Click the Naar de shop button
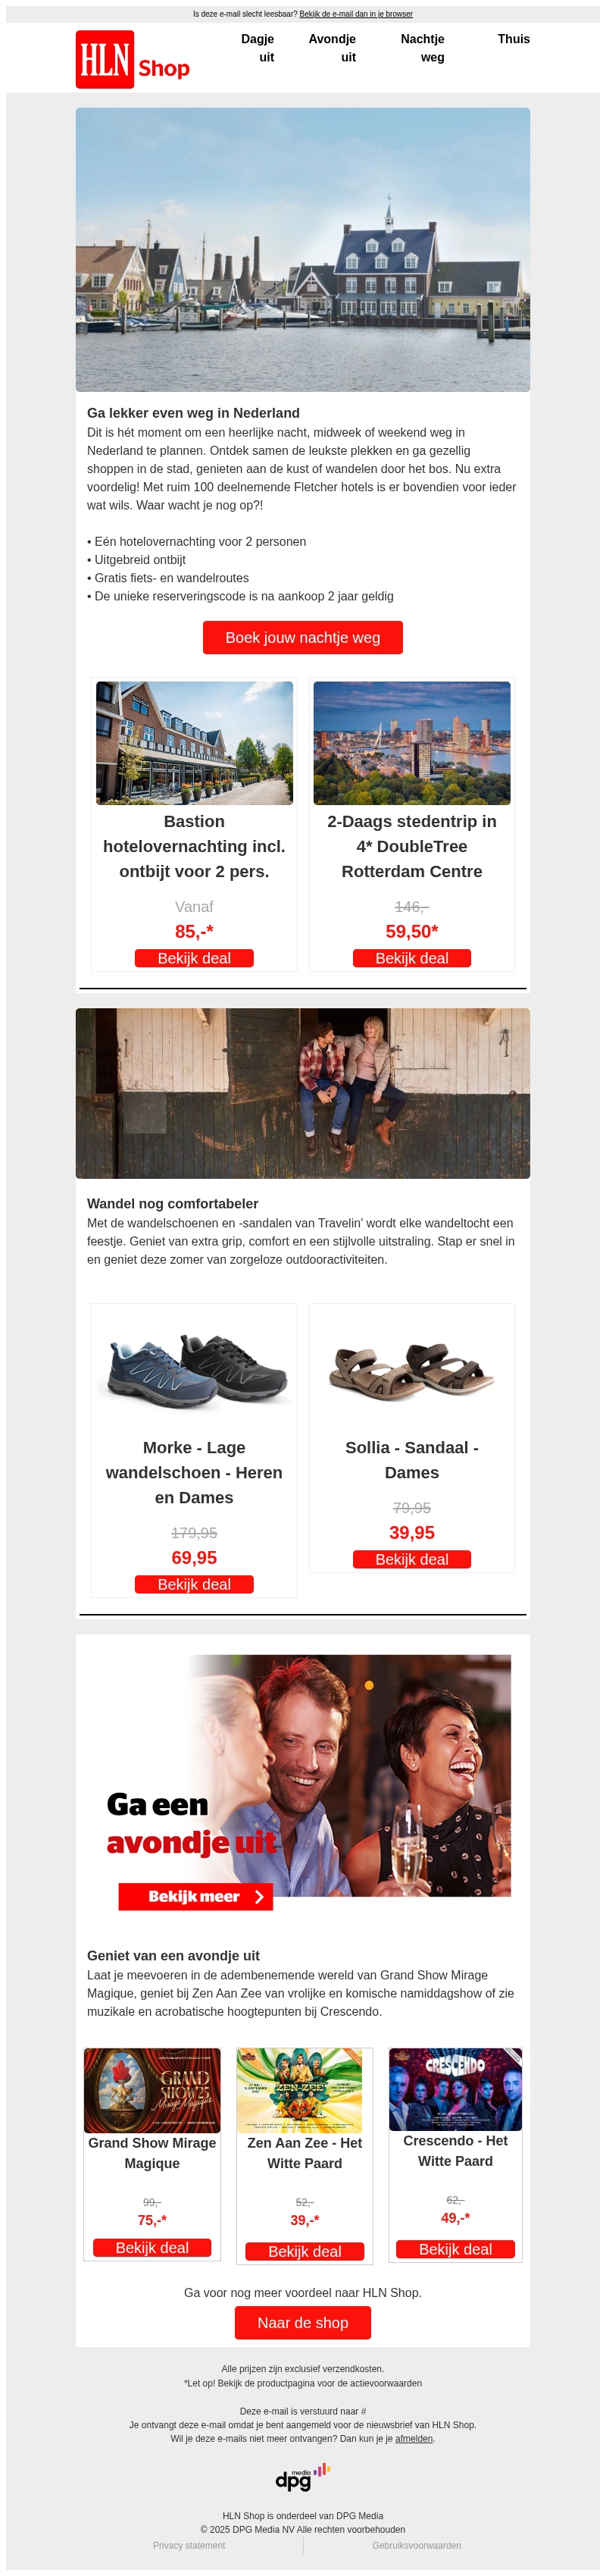606x2576 pixels. (303, 2322)
